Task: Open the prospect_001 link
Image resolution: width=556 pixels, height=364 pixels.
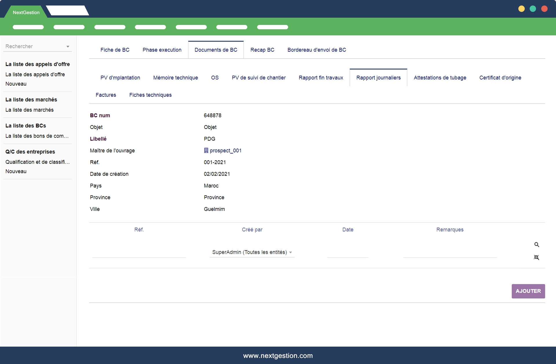Action: 225,150
